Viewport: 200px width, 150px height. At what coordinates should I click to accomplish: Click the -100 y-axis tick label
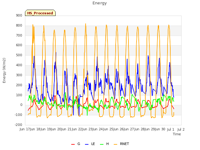pos(18,115)
